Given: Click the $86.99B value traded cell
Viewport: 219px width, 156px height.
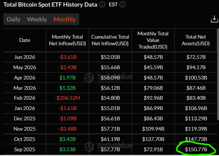Looking at the screenshot, I should [153, 108].
